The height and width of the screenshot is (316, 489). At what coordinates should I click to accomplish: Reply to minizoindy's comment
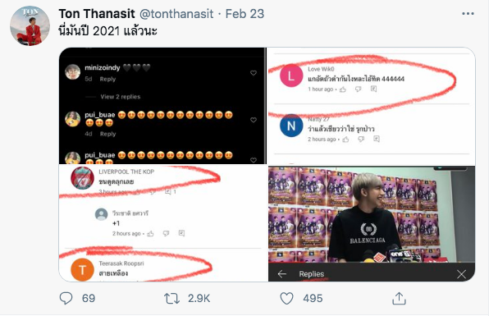(x=107, y=80)
